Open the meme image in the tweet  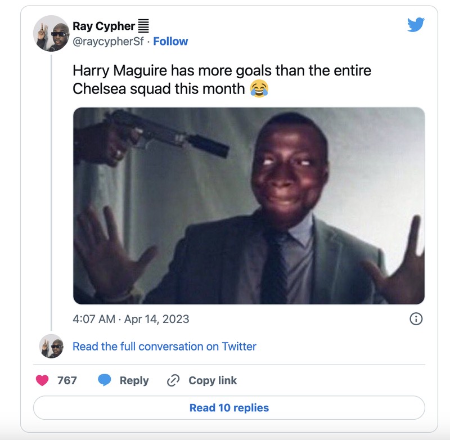(249, 205)
